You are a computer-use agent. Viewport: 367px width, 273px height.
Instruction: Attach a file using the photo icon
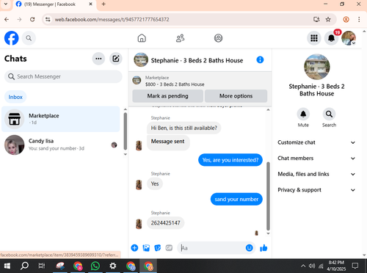coord(146,248)
